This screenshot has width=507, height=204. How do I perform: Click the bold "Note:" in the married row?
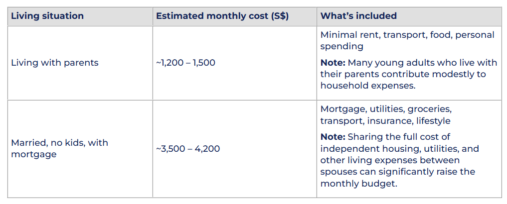pos(333,136)
